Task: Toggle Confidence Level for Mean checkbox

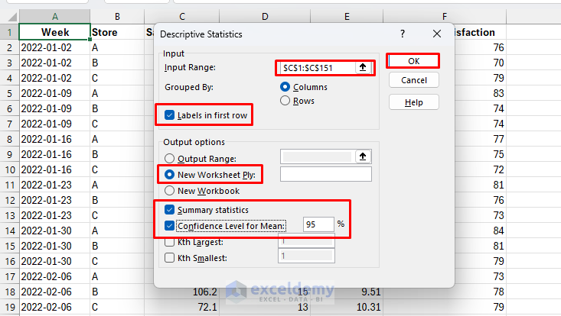Action: [x=170, y=226]
